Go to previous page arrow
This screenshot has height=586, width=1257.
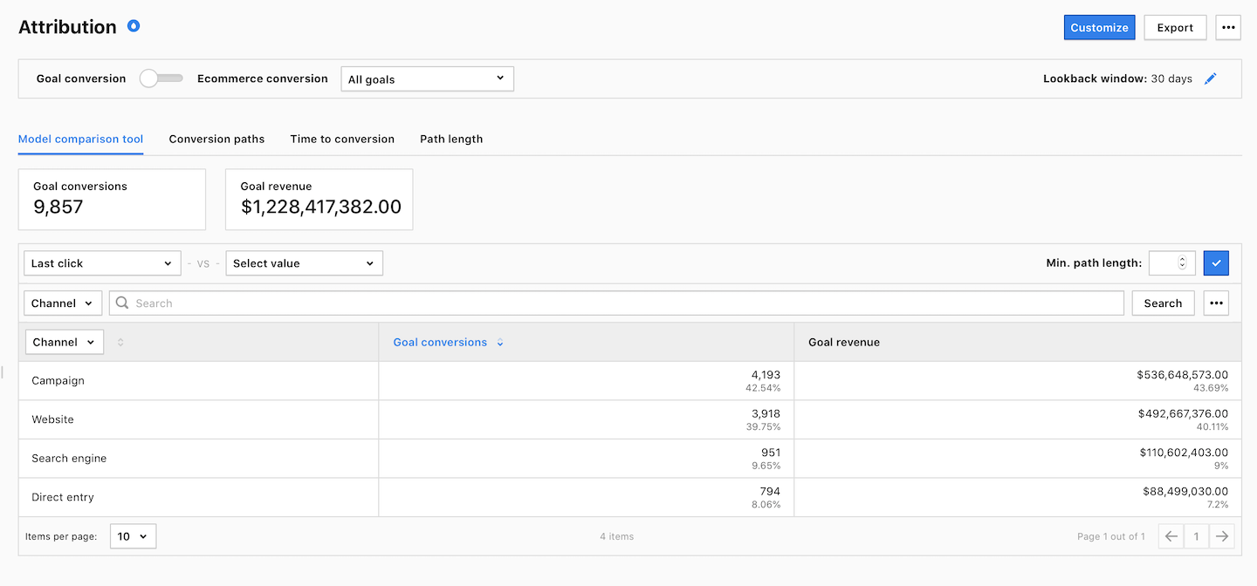tap(1171, 536)
